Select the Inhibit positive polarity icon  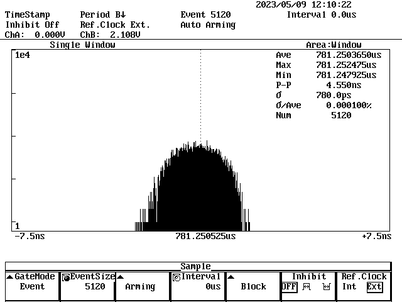tap(308, 287)
